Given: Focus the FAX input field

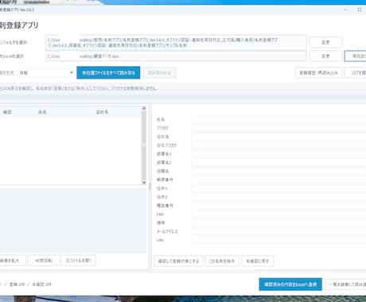Looking at the screenshot, I should [x=279, y=214].
